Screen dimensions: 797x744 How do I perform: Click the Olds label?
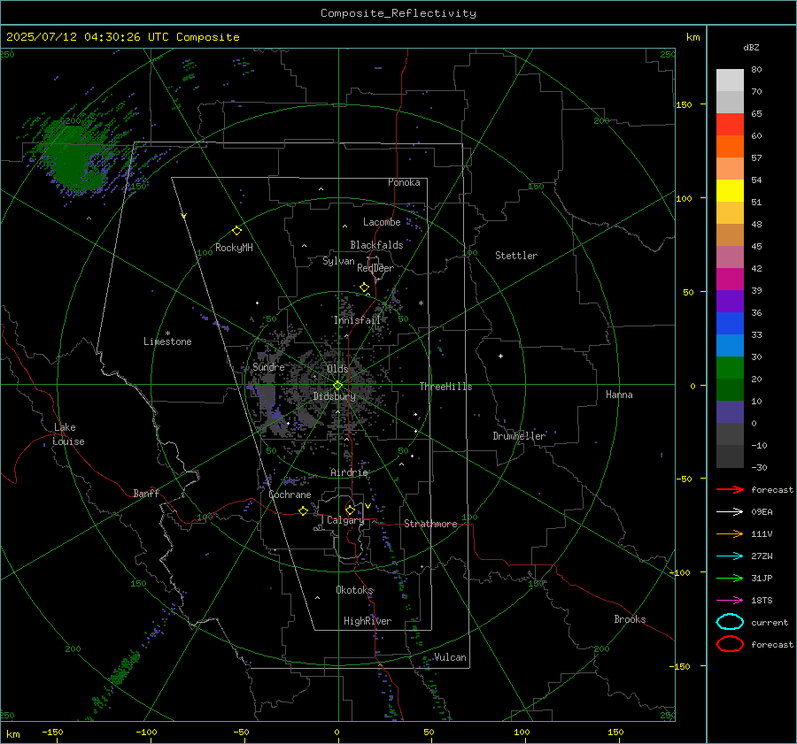337,369
